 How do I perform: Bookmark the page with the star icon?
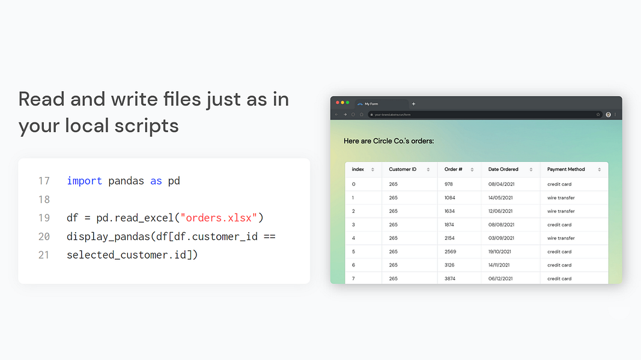598,115
